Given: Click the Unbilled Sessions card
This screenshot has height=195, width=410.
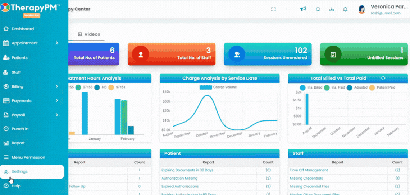Looking at the screenshot, I should point(364,54).
